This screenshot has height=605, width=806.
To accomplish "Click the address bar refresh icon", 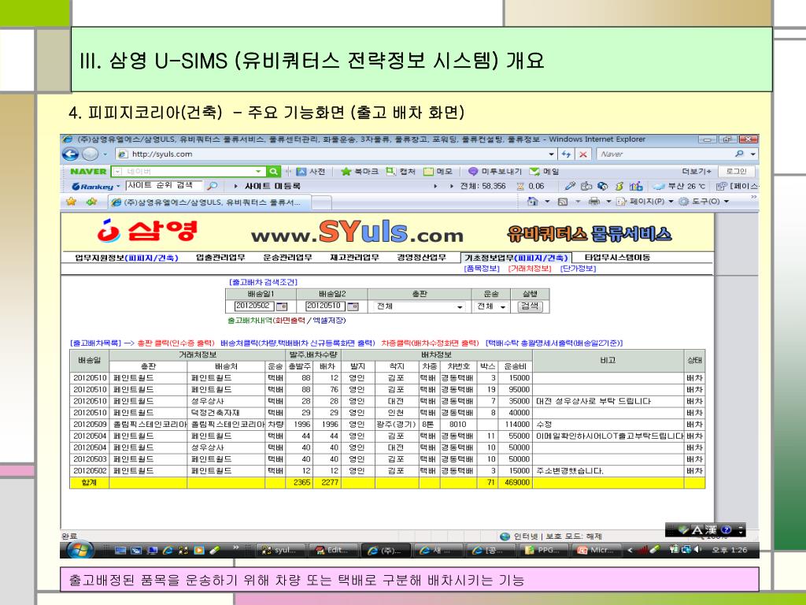I will click(x=567, y=154).
